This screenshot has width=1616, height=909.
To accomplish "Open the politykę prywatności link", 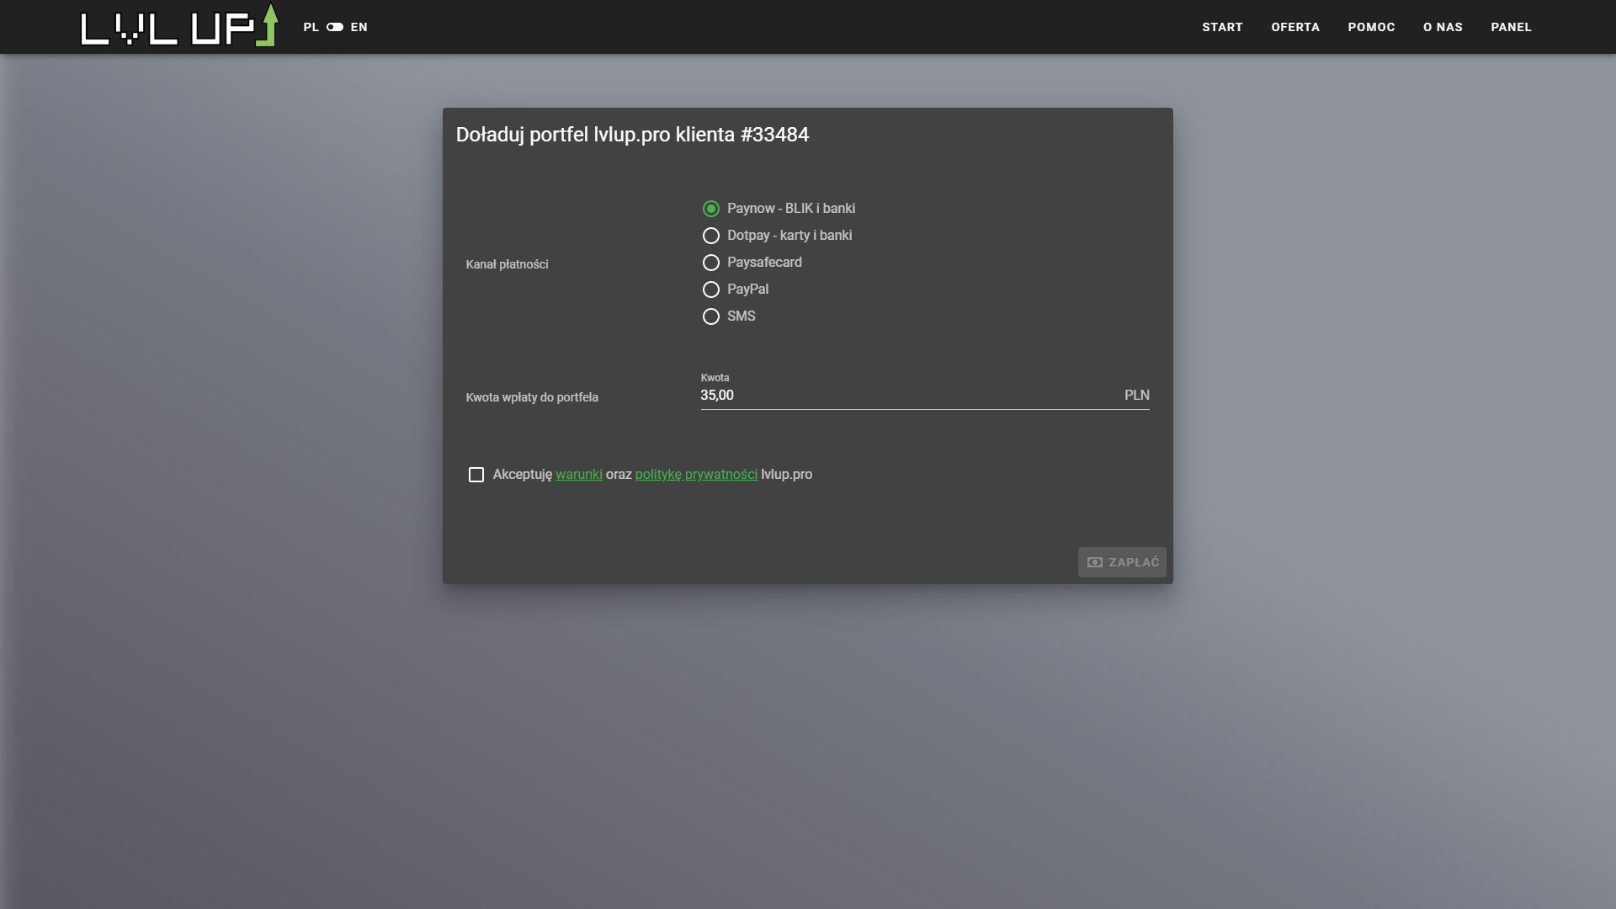I will pos(696,475).
